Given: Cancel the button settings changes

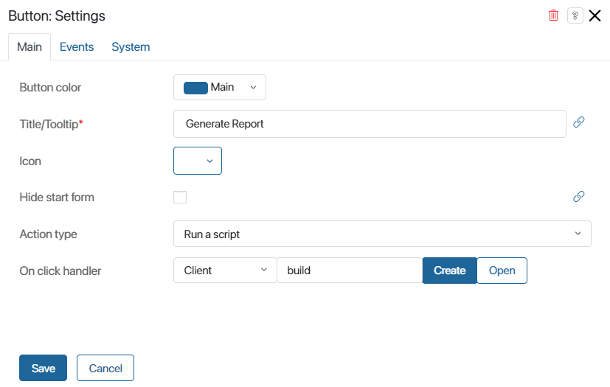Looking at the screenshot, I should pyautogui.click(x=105, y=368).
